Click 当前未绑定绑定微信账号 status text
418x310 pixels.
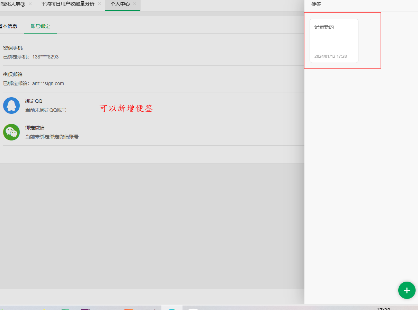[x=52, y=137]
